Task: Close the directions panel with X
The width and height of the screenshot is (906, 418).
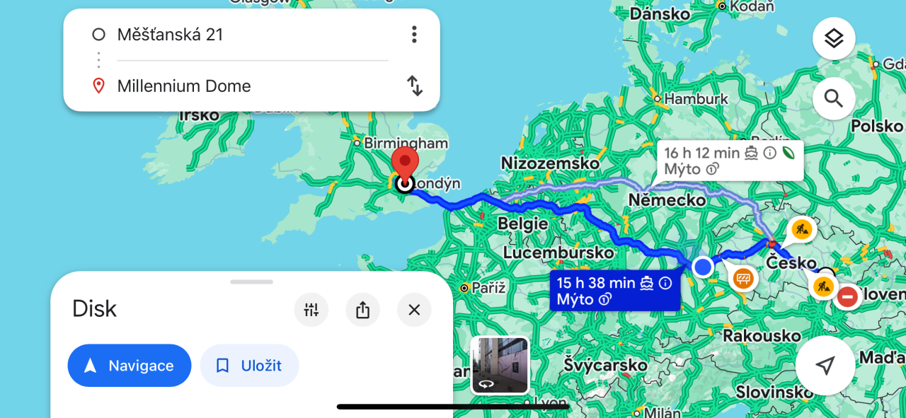Action: pos(415,310)
